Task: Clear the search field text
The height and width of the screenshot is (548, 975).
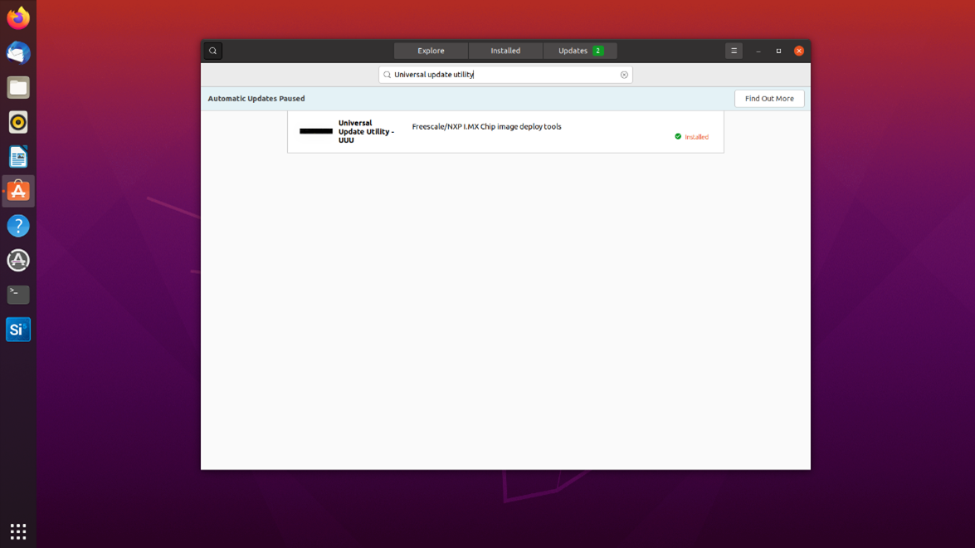Action: click(624, 75)
